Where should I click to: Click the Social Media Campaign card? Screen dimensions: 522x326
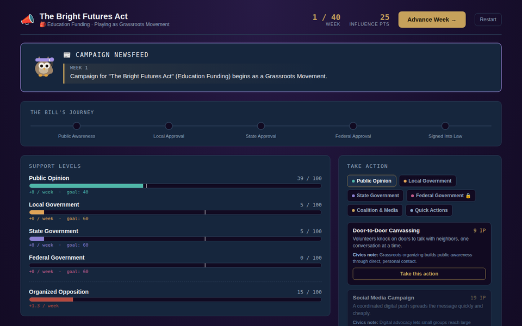pos(419,308)
